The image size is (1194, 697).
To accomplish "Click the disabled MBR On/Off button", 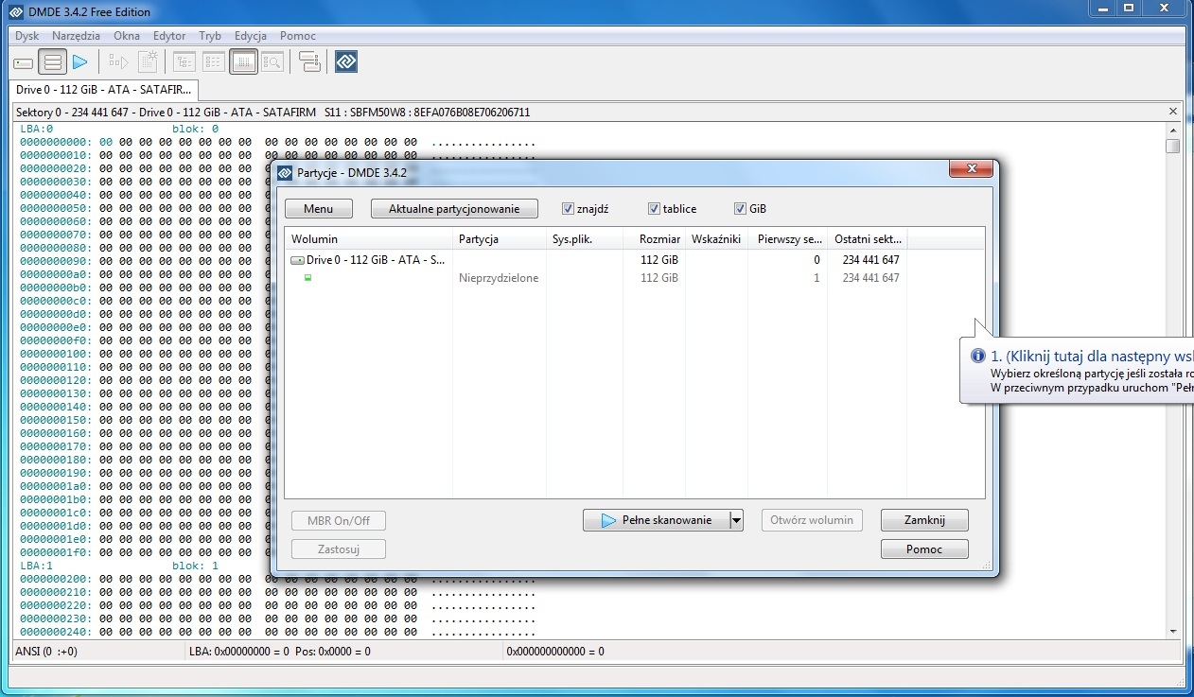I will [x=339, y=520].
